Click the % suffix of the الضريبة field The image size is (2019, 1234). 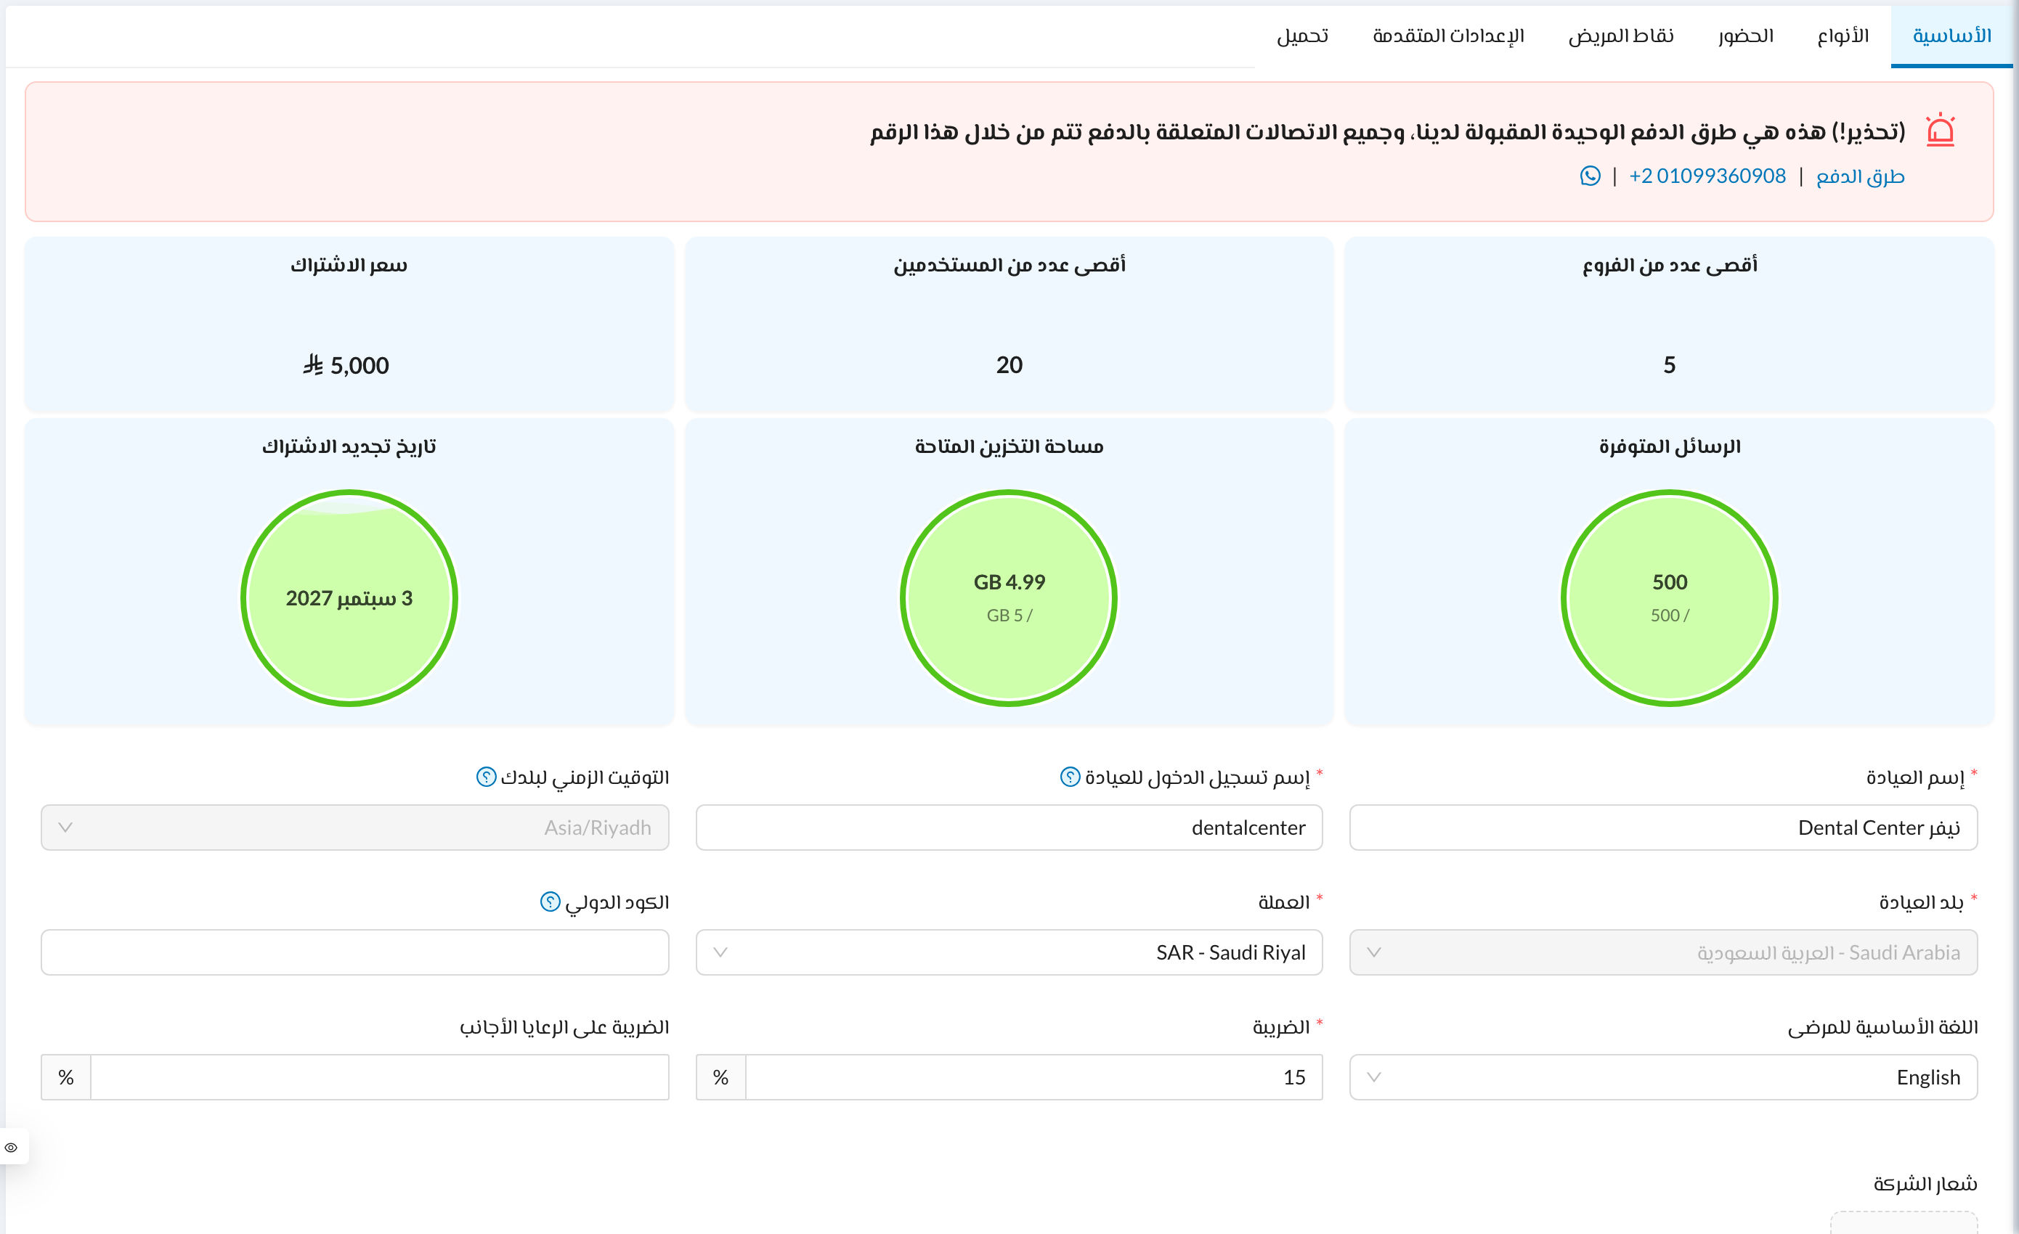[720, 1076]
